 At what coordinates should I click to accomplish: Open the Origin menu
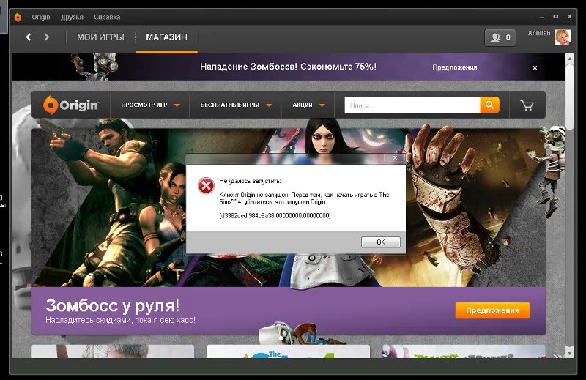click(x=41, y=17)
